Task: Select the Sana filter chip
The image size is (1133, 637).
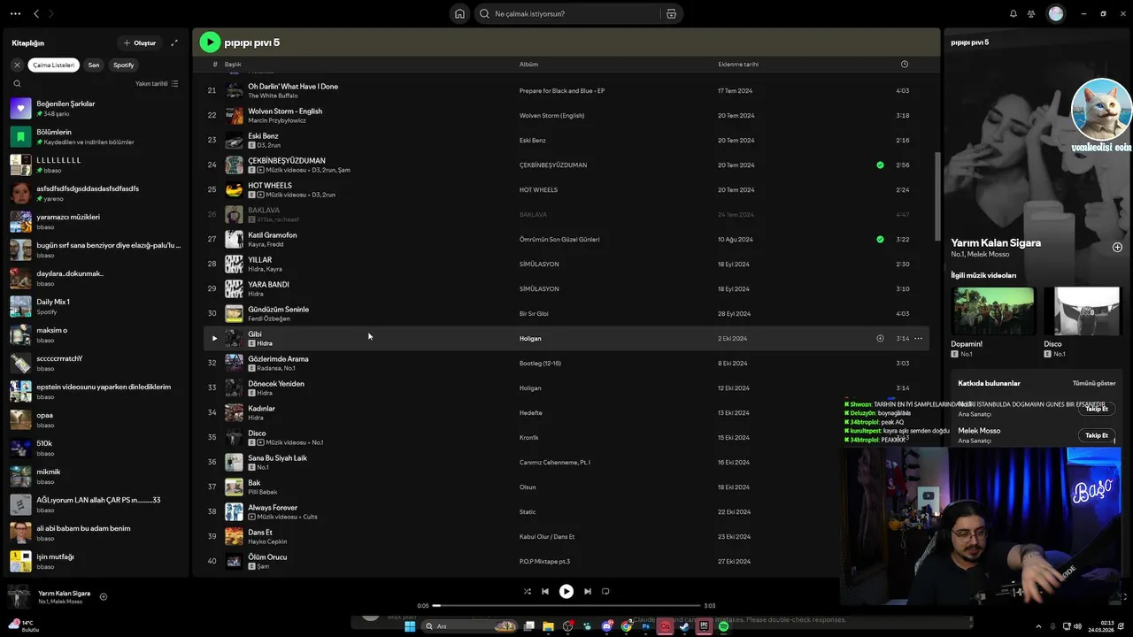Action: (x=94, y=65)
